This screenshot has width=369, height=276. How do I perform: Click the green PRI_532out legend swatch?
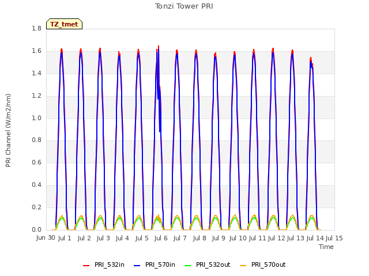tap(188, 265)
